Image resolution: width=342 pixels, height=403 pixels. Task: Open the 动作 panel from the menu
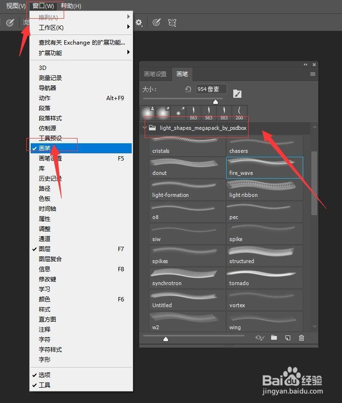coord(81,98)
